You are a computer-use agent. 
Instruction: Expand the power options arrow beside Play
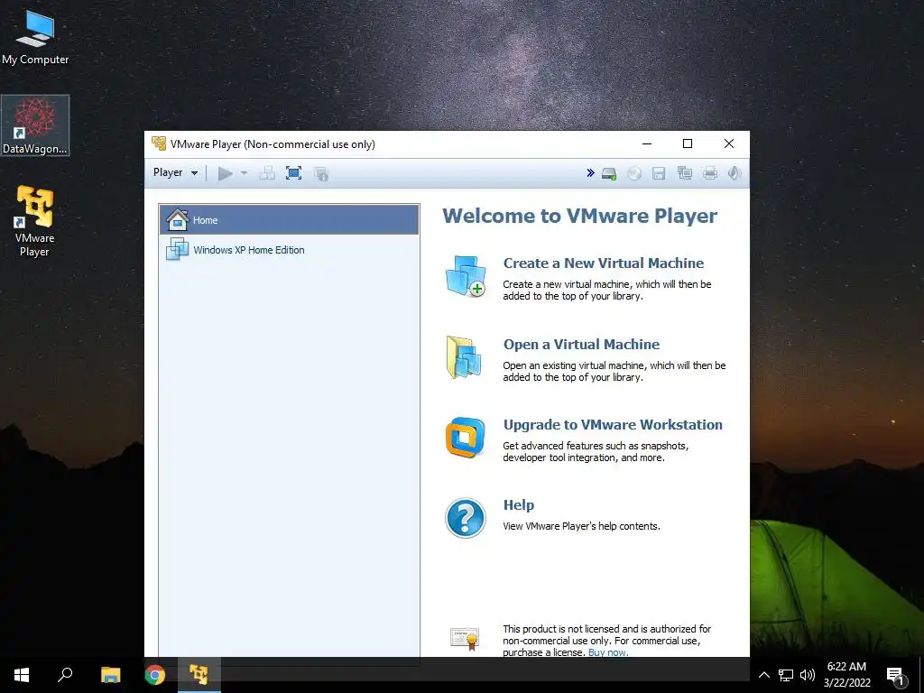point(244,173)
